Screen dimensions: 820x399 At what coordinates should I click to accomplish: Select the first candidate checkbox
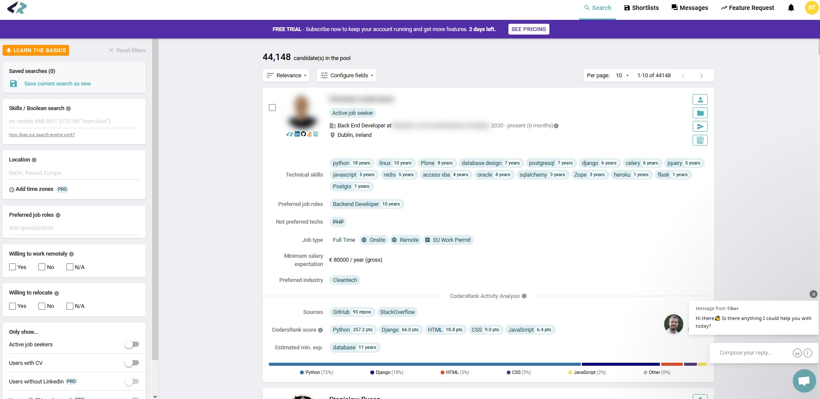click(272, 108)
